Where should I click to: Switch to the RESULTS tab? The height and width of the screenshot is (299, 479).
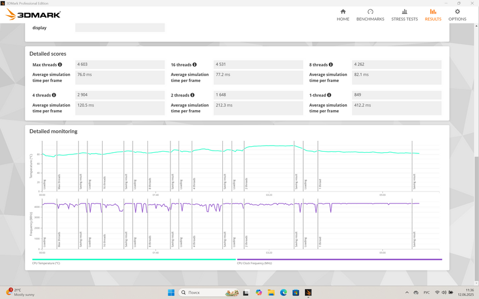click(433, 15)
